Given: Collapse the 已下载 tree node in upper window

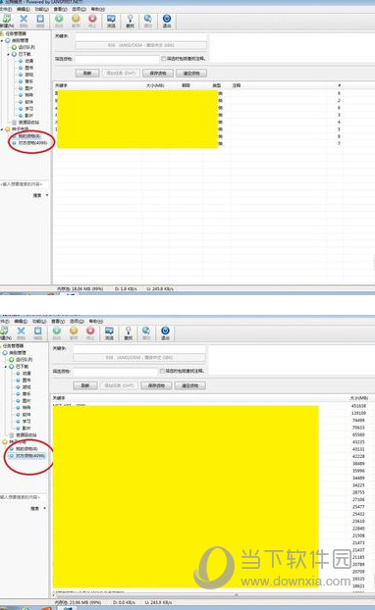Looking at the screenshot, I should tap(9, 54).
